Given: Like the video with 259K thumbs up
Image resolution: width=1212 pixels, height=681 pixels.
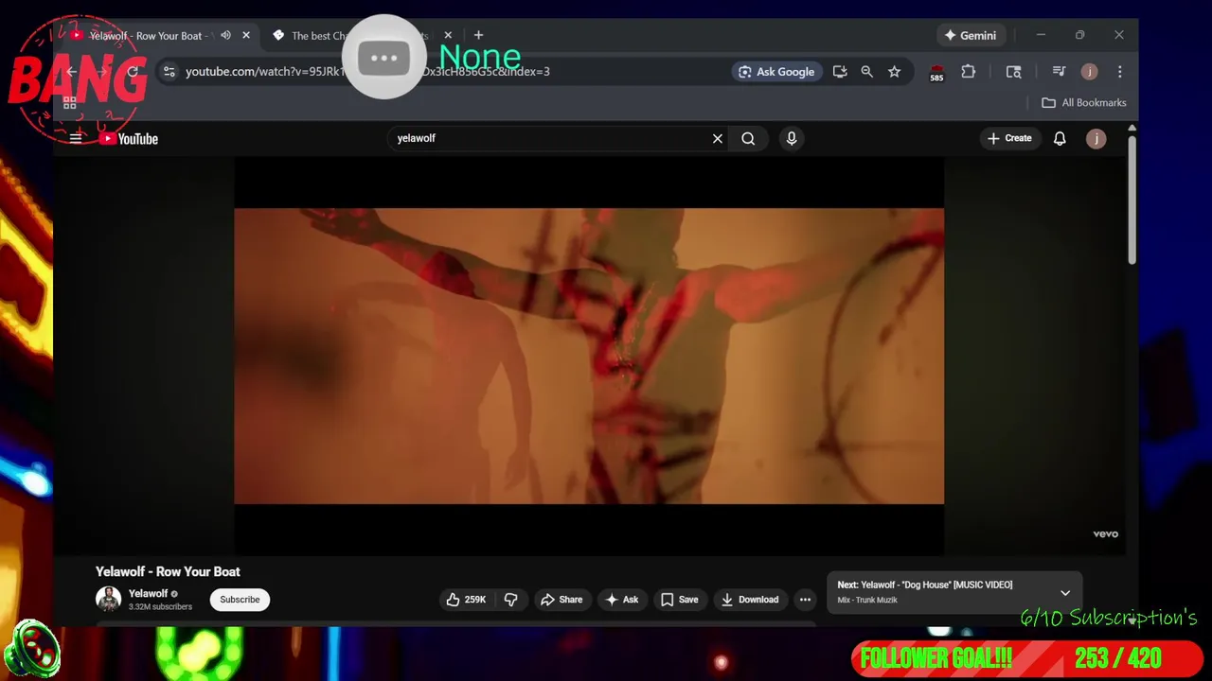Looking at the screenshot, I should click(466, 600).
